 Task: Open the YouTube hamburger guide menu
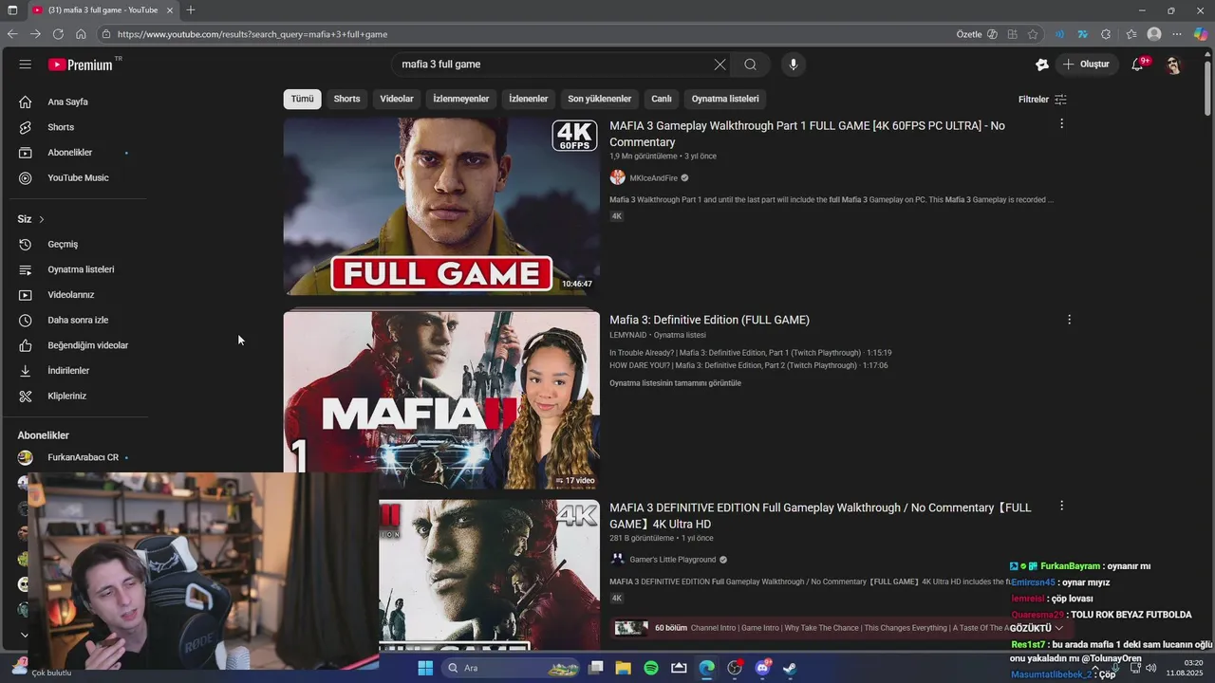[25, 65]
